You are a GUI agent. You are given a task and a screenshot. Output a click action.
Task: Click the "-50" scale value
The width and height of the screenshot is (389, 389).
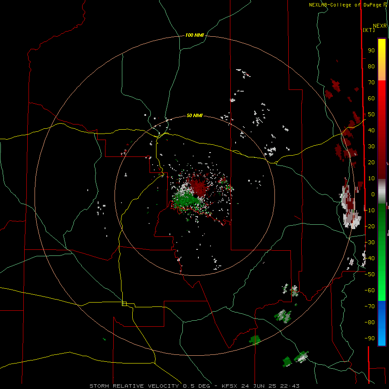(x=370, y=274)
